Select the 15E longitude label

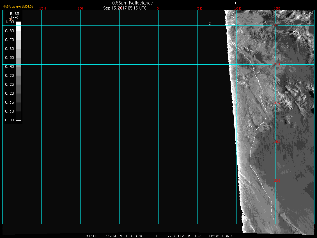click(277, 8)
